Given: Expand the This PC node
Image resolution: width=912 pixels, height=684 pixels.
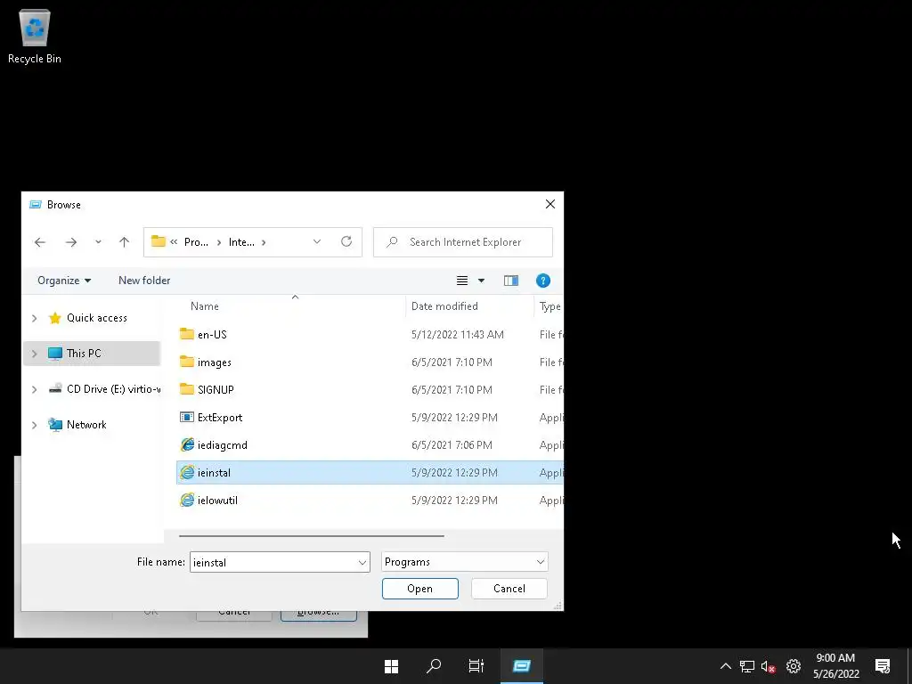Looking at the screenshot, I should tap(35, 354).
